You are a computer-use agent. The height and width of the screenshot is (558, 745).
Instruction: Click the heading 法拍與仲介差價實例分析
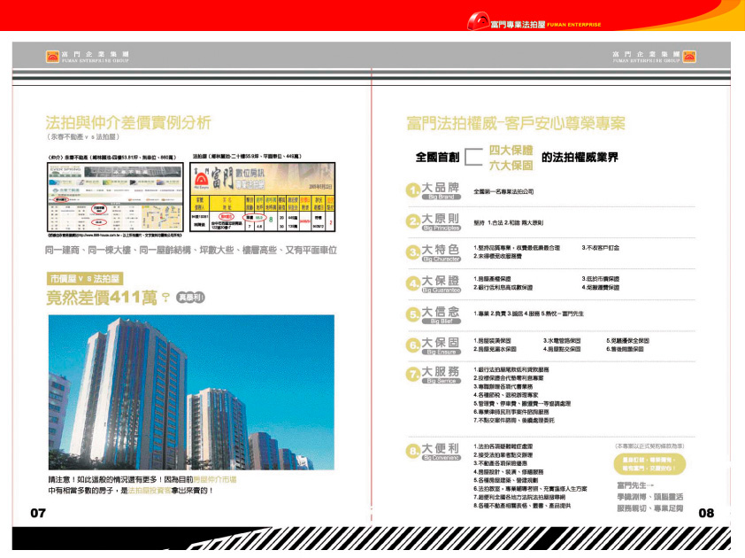(128, 122)
